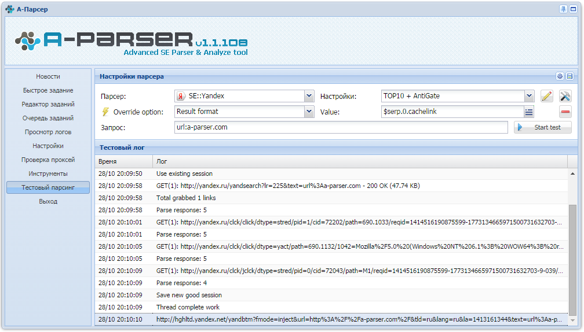This screenshot has width=584, height=332.
Task: Expand the Парсер dropdown arrow
Action: (309, 96)
